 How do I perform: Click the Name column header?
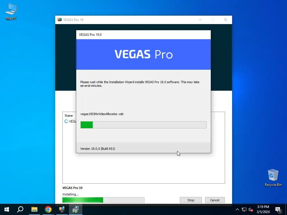69,116
